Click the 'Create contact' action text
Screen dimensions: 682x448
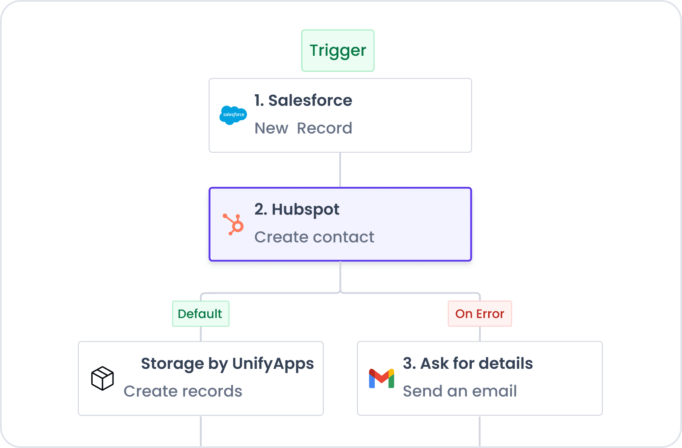[314, 237]
